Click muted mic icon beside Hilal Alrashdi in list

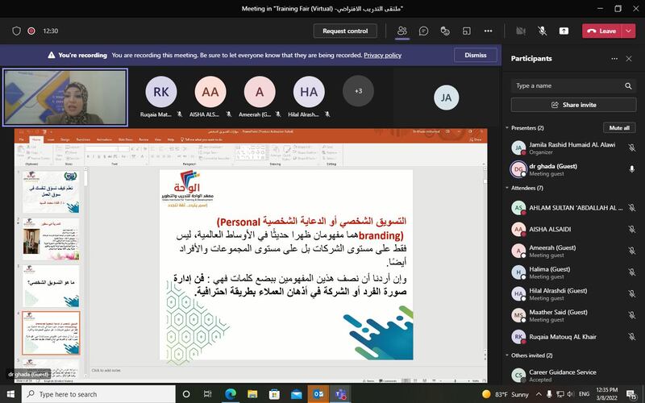pyautogui.click(x=632, y=293)
